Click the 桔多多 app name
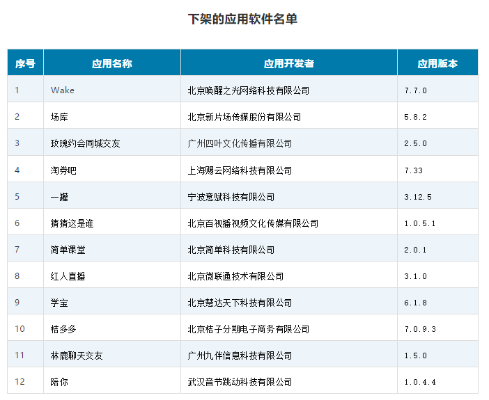 pyautogui.click(x=63, y=329)
